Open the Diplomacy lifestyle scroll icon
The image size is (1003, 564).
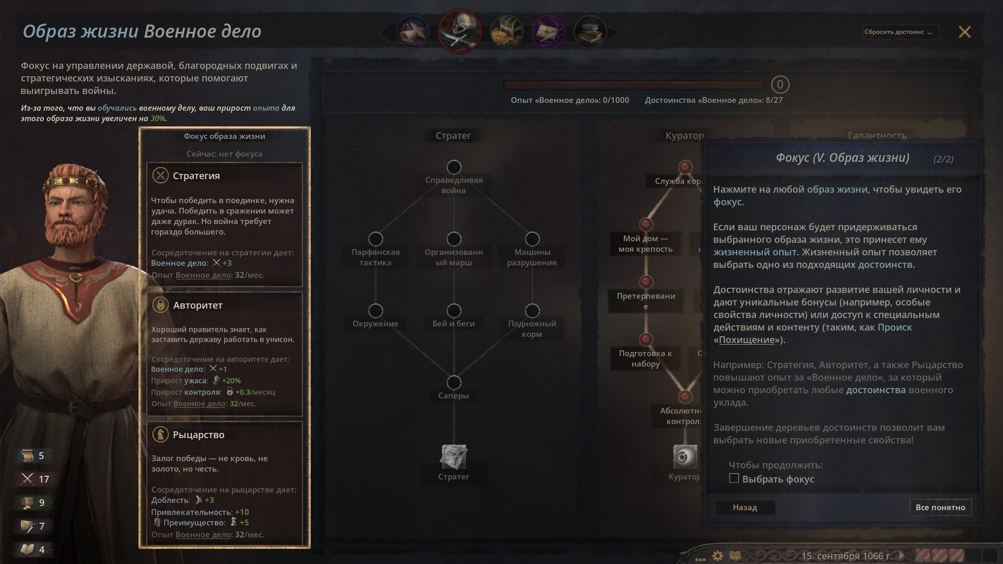(413, 32)
